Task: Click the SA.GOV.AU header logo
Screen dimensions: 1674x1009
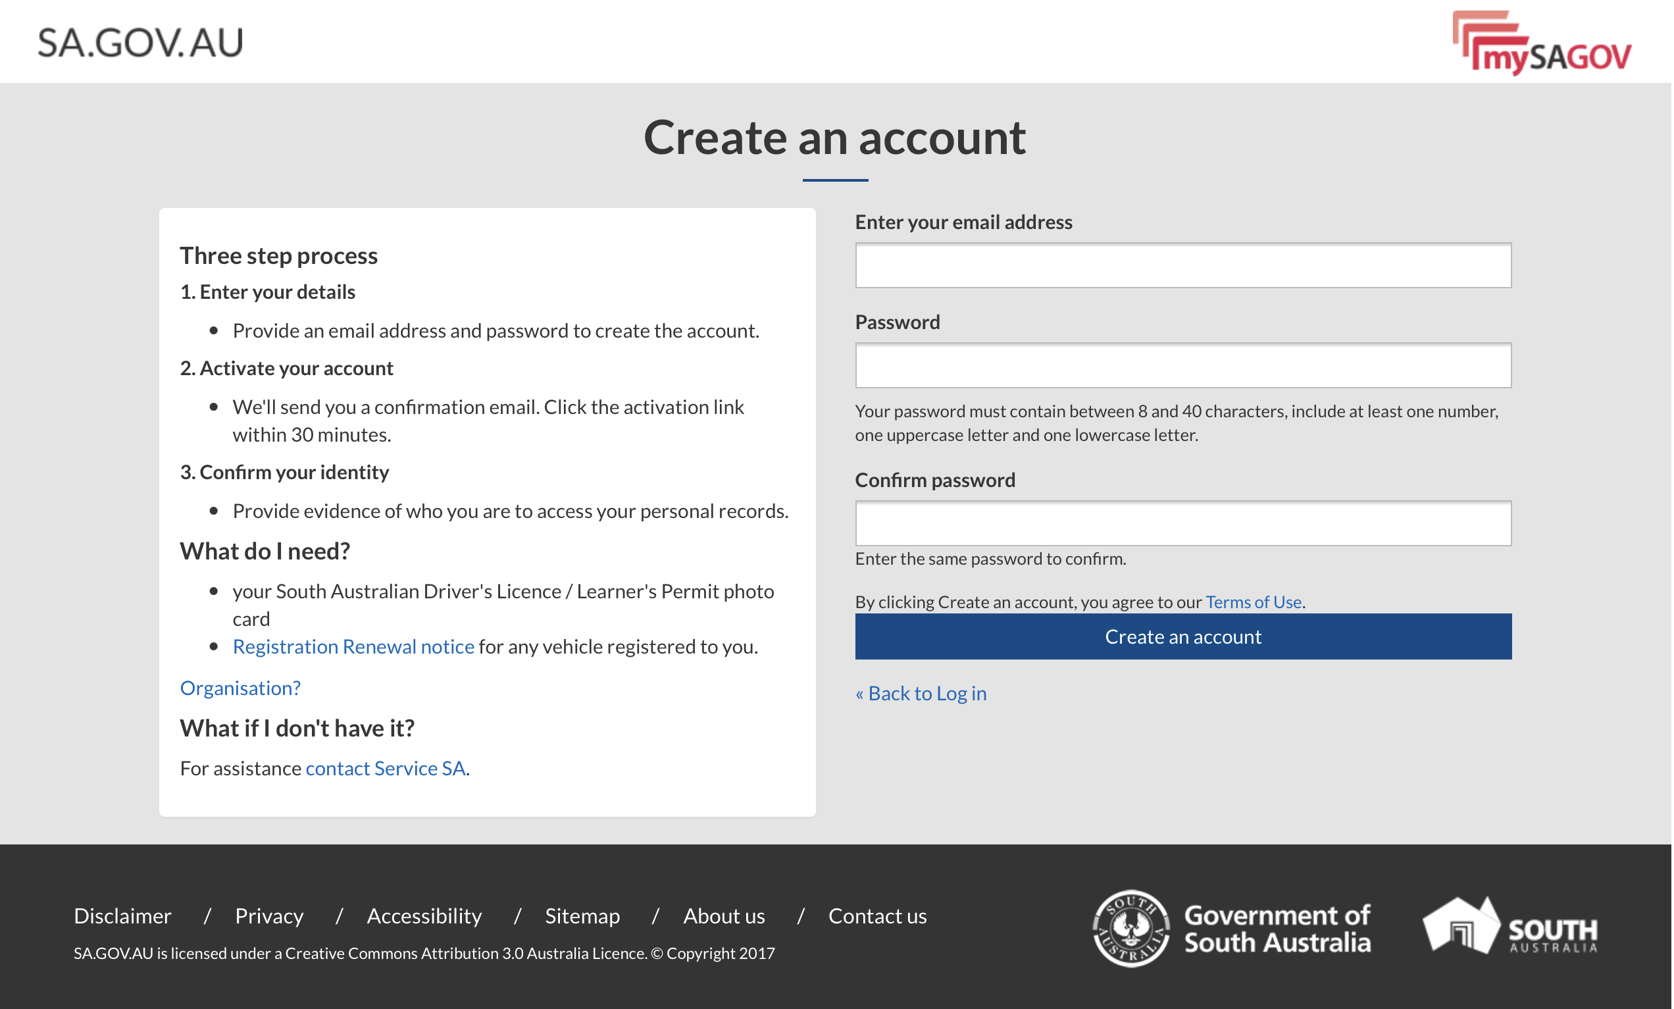Action: click(140, 42)
